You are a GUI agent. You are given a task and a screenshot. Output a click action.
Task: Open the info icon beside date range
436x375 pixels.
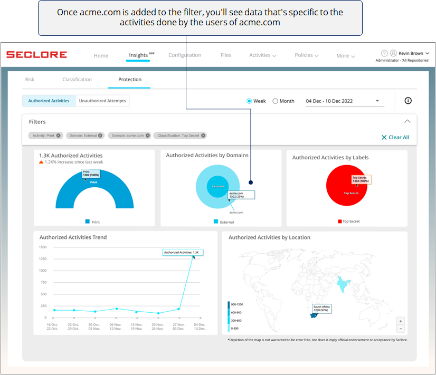click(407, 101)
